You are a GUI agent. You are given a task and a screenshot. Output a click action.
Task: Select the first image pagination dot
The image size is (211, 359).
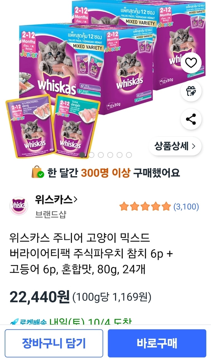[82, 155]
